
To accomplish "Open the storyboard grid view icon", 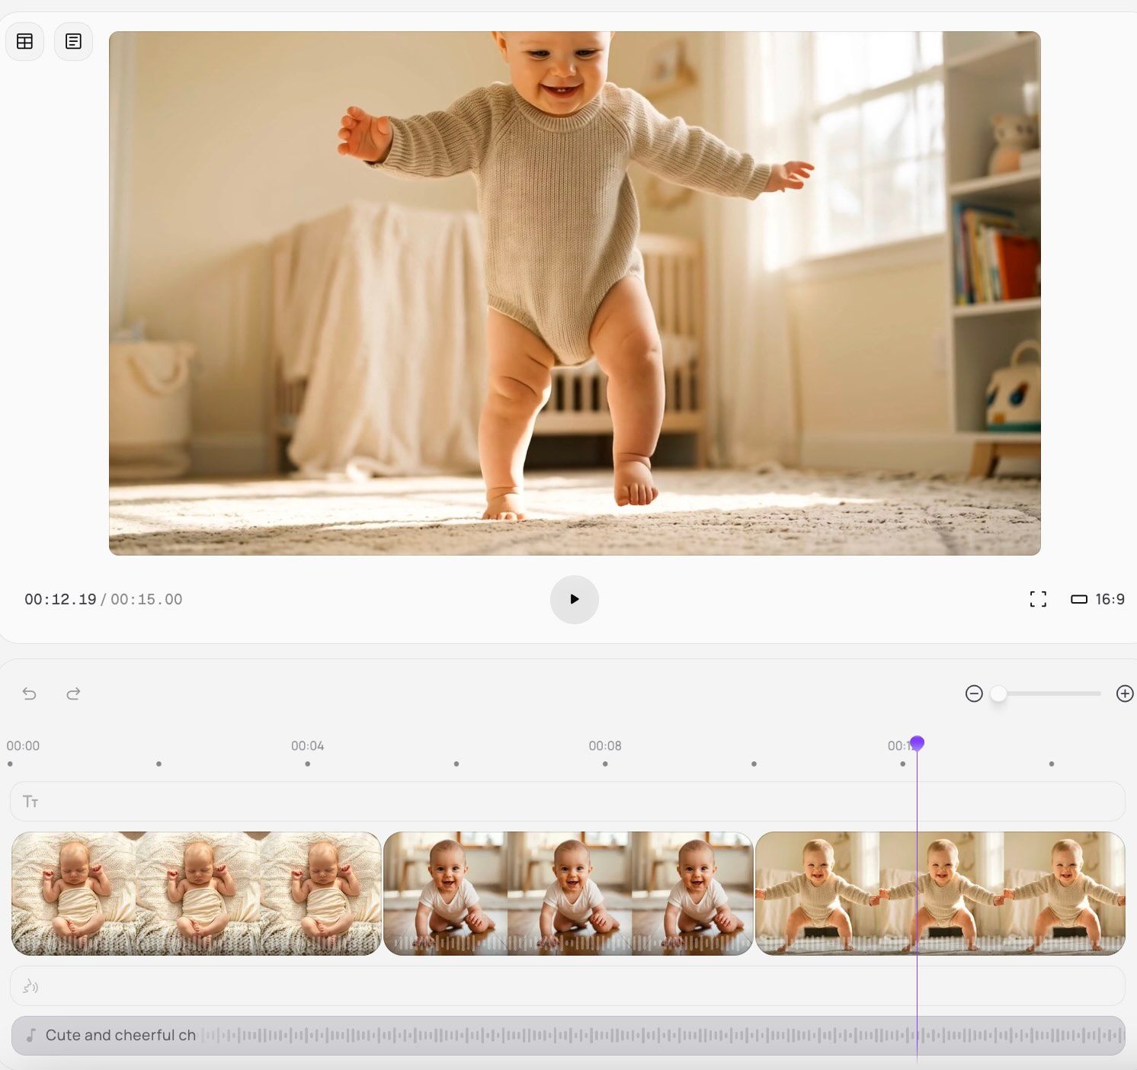I will [x=24, y=41].
